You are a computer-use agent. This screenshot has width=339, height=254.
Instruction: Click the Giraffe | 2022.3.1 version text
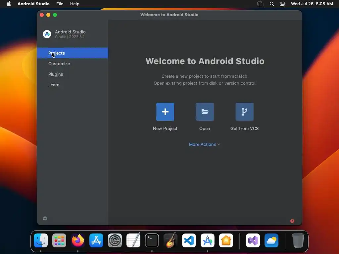pos(70,37)
